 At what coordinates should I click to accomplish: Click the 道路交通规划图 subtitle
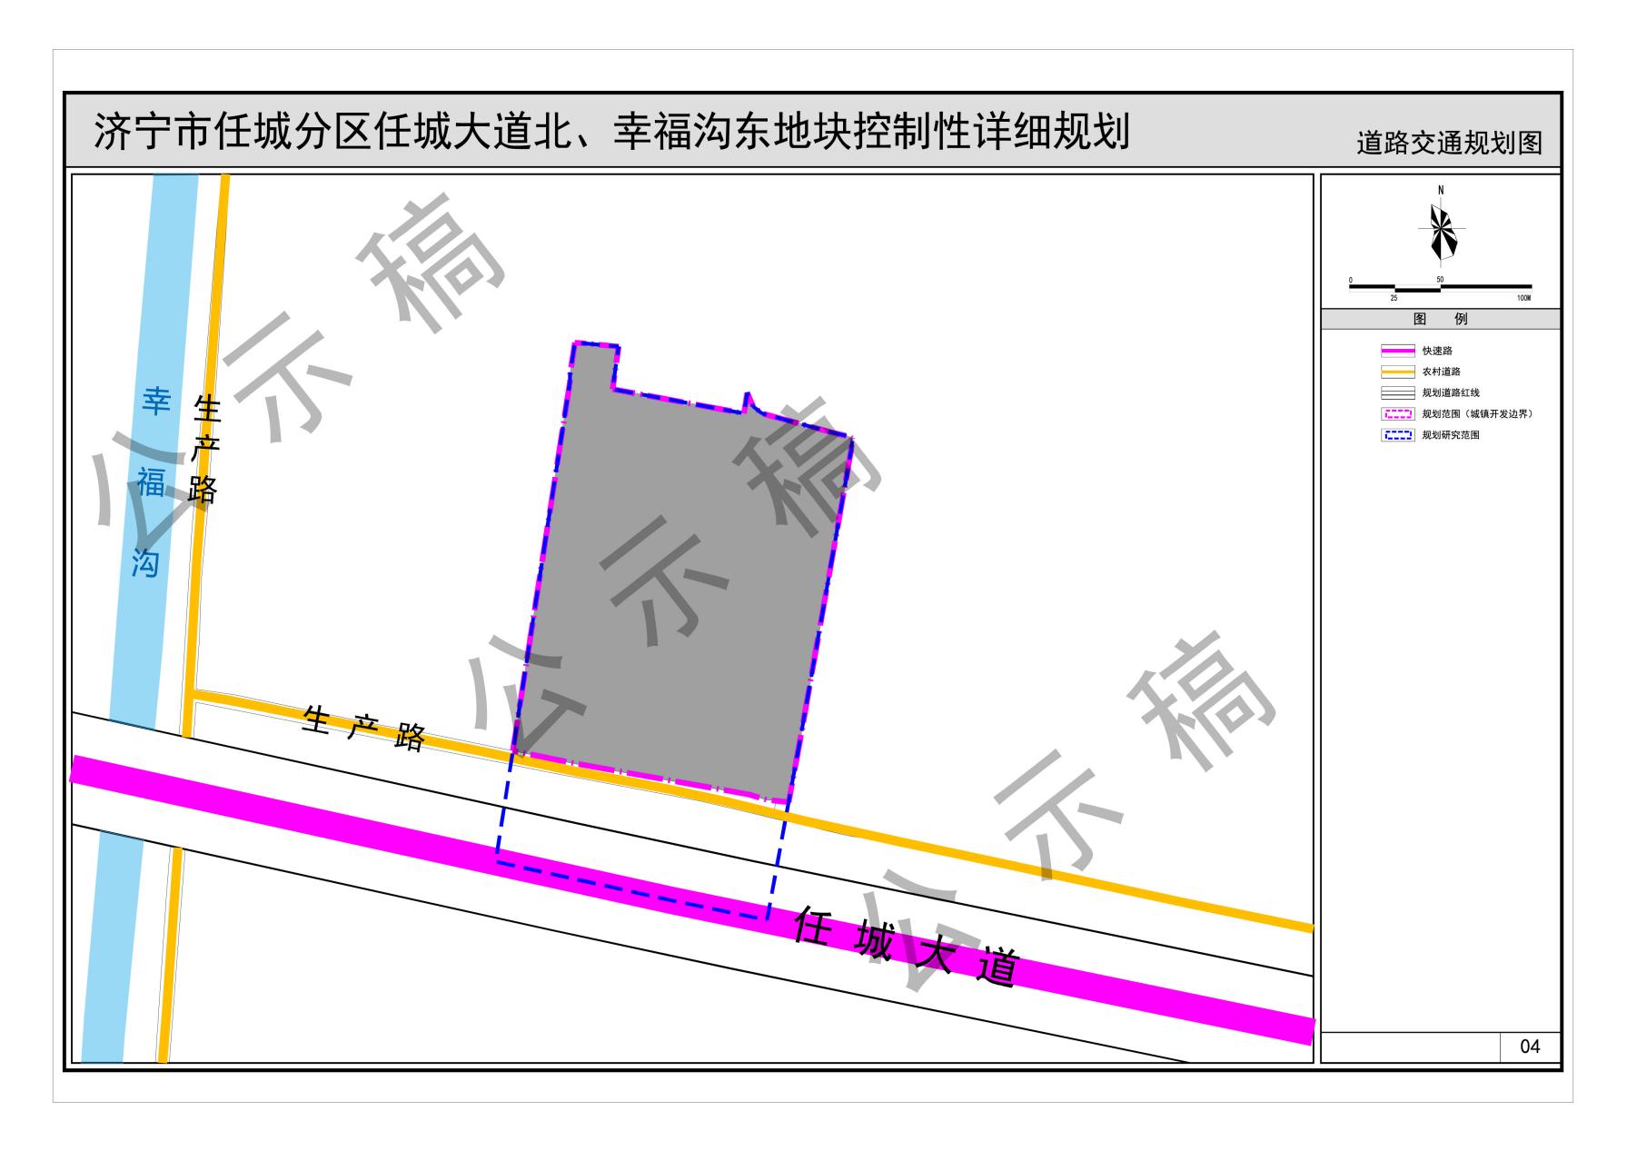coord(1449,143)
